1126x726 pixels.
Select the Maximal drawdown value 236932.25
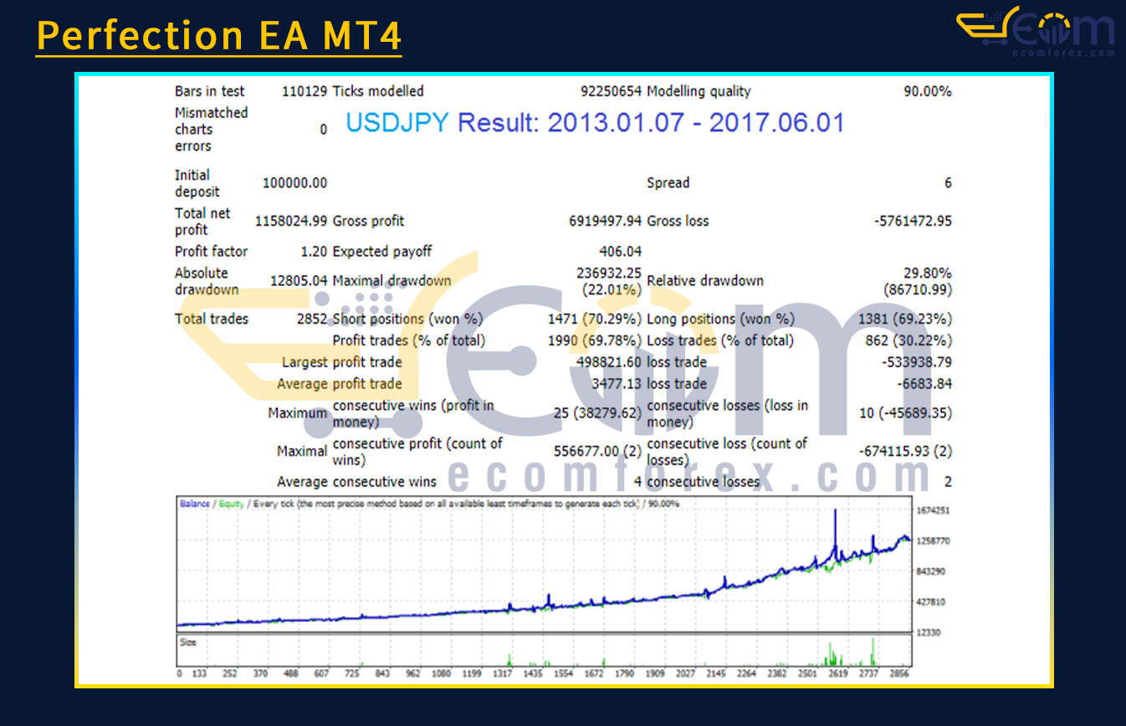point(609,273)
